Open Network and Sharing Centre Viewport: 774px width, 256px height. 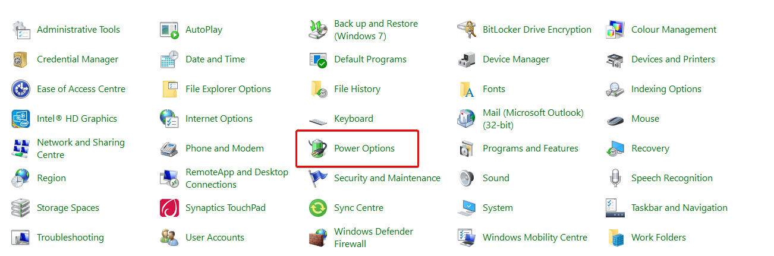coord(80,148)
